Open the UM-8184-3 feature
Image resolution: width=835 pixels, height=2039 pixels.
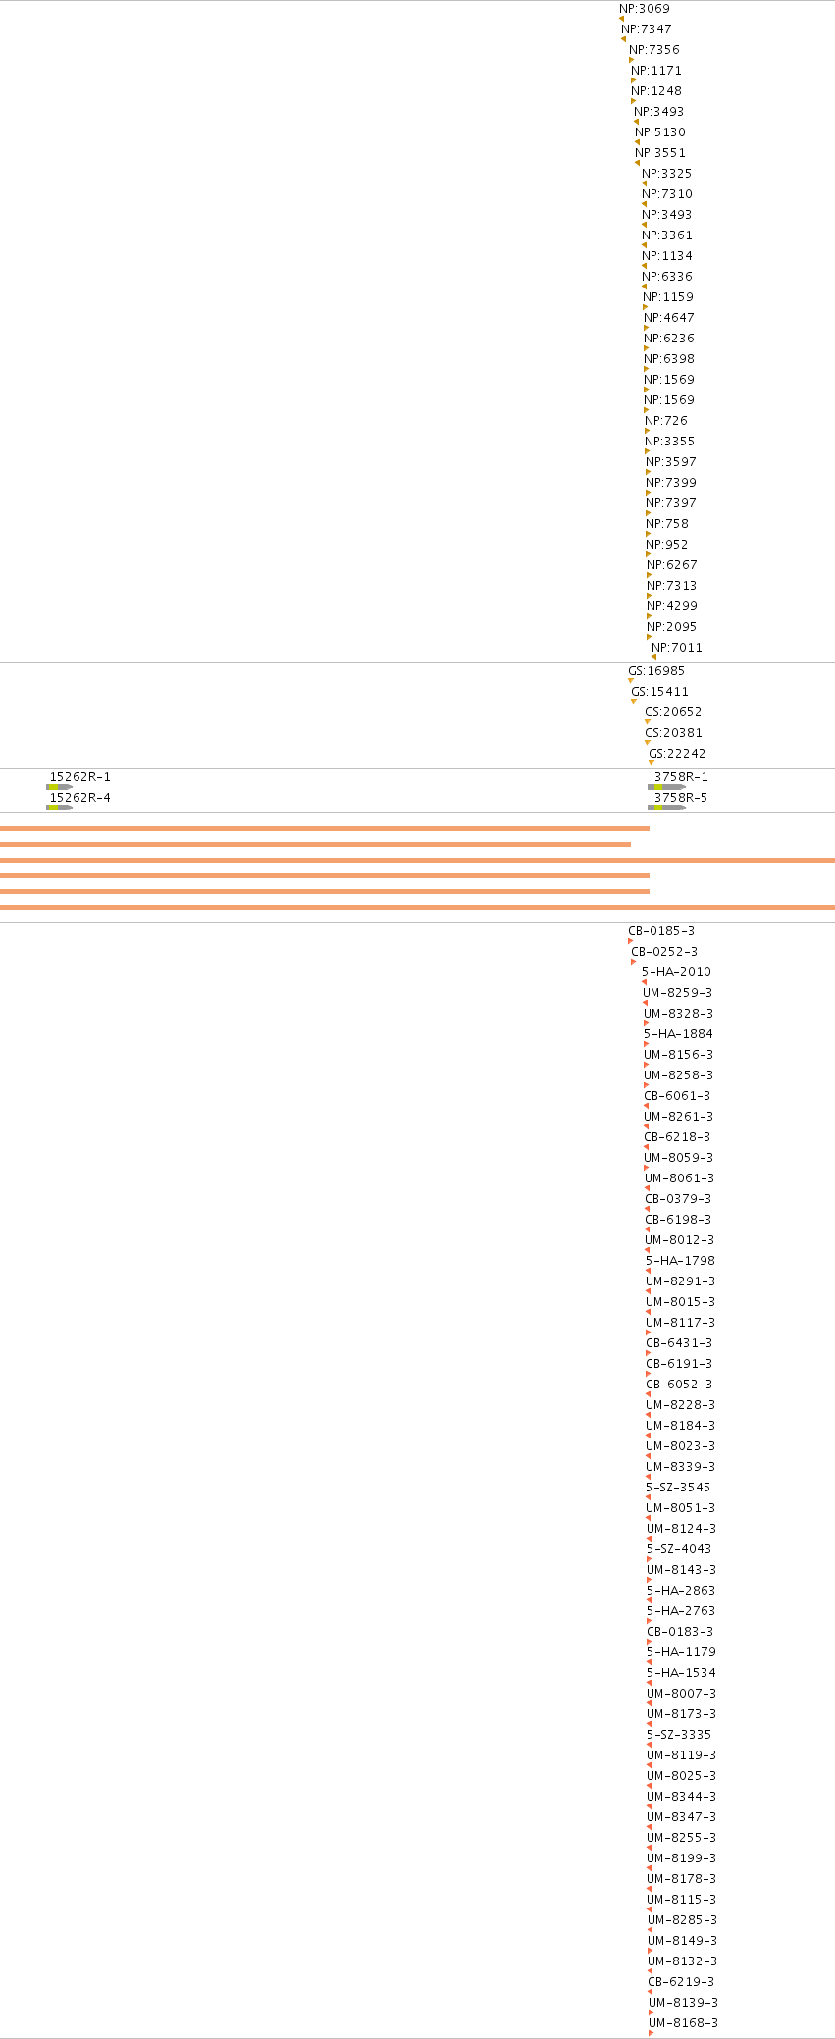pos(680,1426)
